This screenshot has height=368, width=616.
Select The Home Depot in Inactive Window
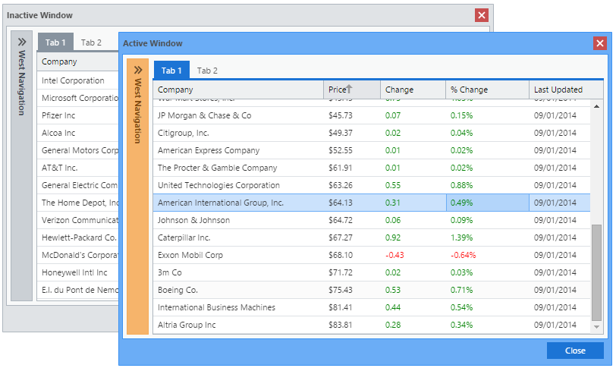(x=78, y=203)
